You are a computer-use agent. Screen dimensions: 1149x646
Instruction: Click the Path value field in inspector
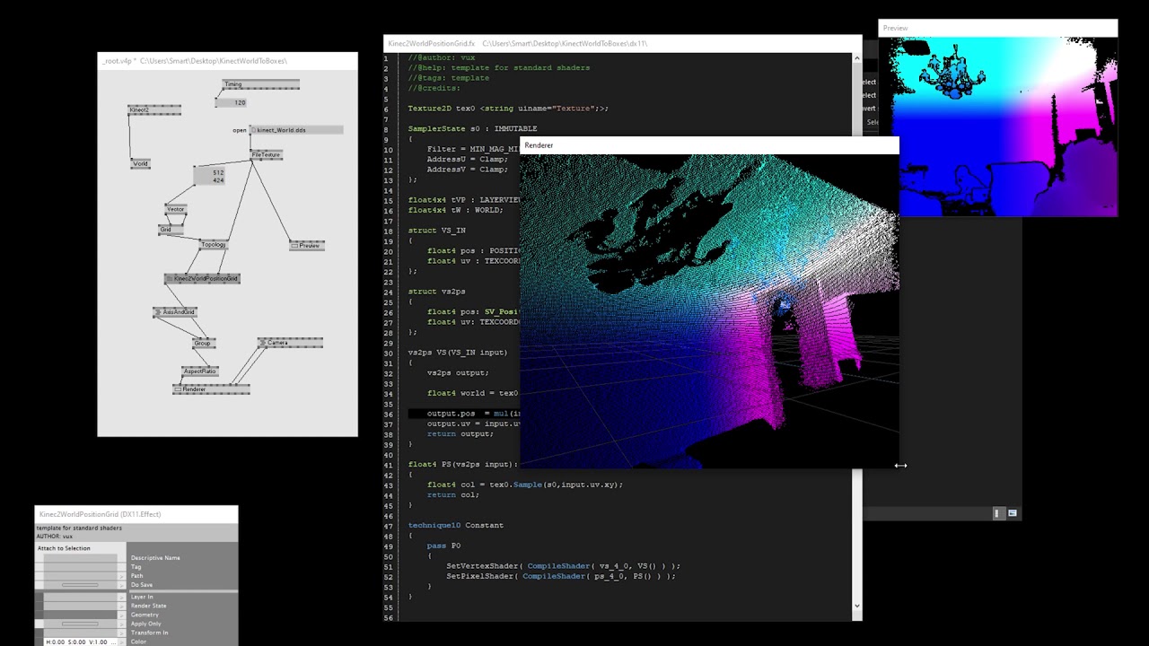tap(80, 576)
